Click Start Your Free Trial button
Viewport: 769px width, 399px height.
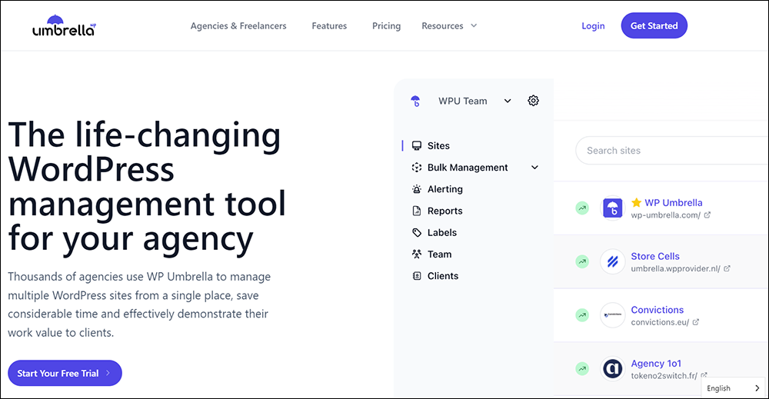[x=65, y=373]
